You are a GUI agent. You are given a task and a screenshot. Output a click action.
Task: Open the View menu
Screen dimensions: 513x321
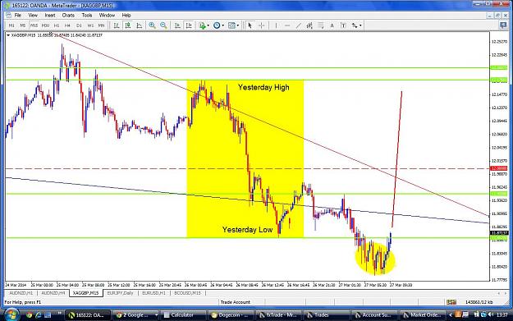[x=33, y=16]
